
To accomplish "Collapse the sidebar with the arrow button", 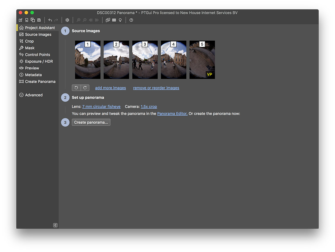I will [x=55, y=225].
